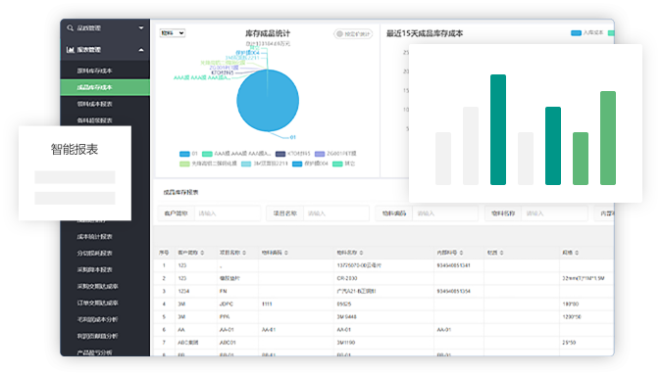Click the 客户简称 filter input field

(x=228, y=213)
